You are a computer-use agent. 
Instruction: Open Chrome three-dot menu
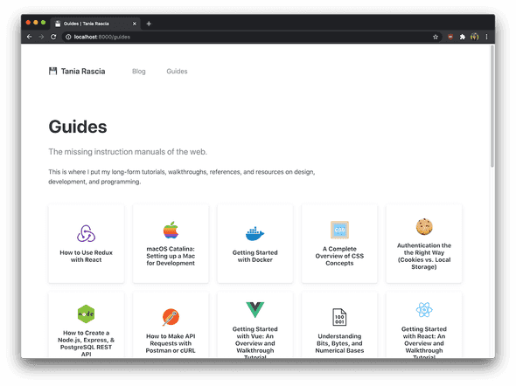click(487, 37)
